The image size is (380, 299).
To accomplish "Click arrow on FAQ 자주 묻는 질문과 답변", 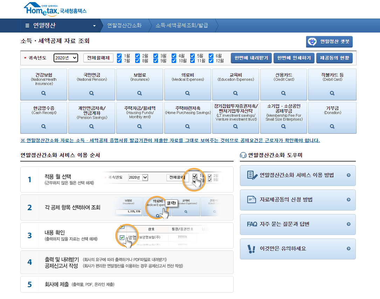I will click(348, 224).
